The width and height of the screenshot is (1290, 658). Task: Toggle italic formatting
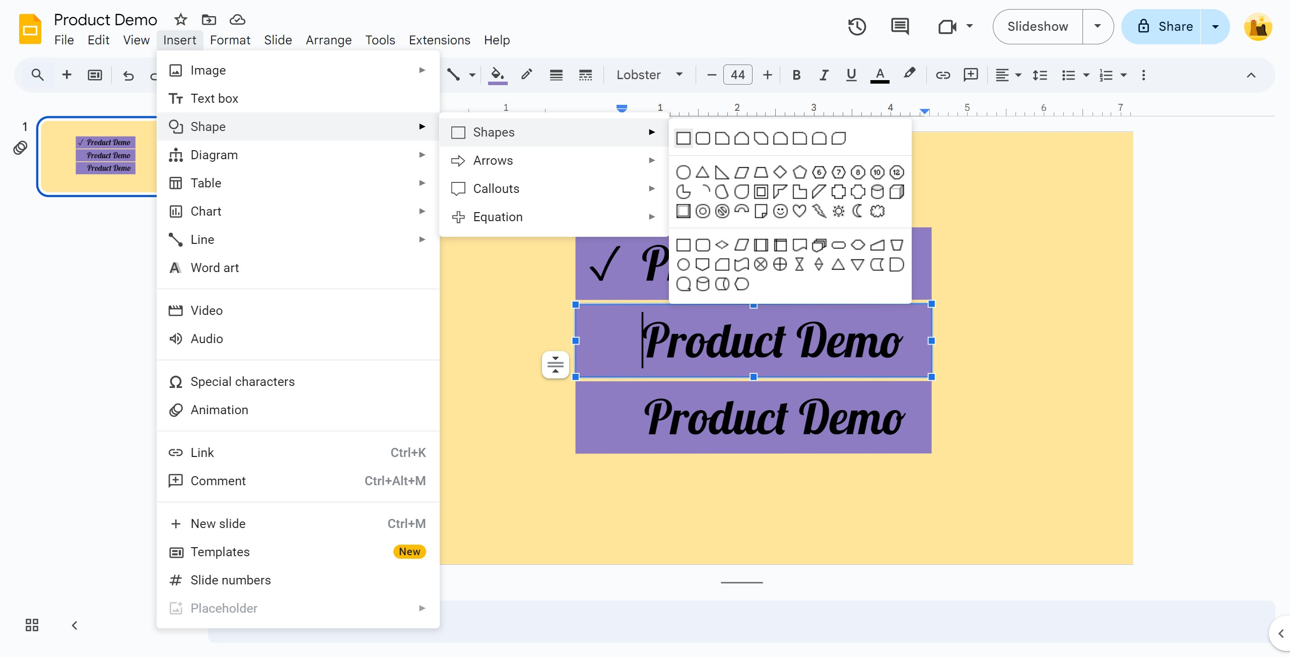click(x=824, y=75)
